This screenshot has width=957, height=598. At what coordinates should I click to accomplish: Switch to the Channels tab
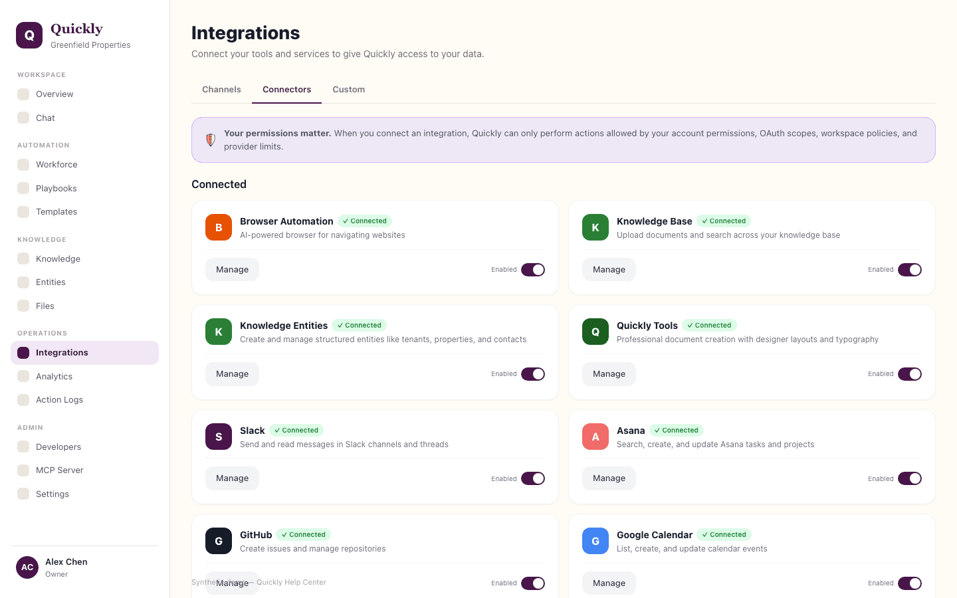[221, 90]
